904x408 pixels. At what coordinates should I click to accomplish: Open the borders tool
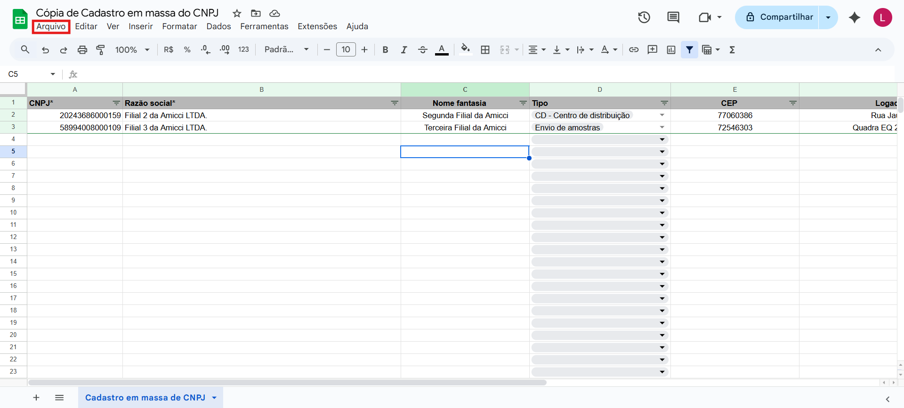485,50
